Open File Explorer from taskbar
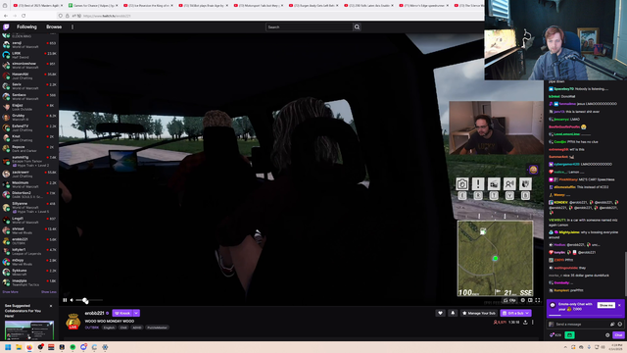 click(19, 347)
